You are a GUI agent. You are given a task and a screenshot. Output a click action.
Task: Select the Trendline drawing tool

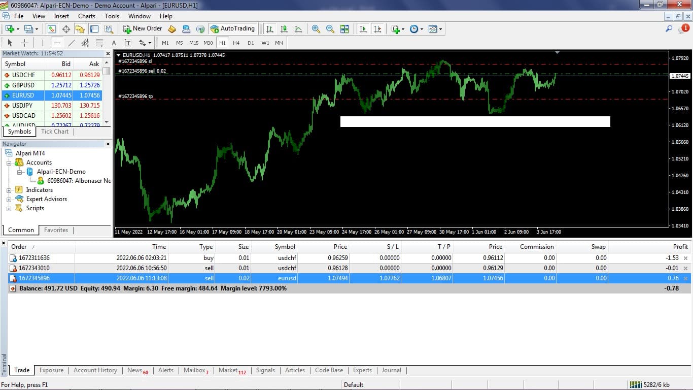(x=72, y=43)
